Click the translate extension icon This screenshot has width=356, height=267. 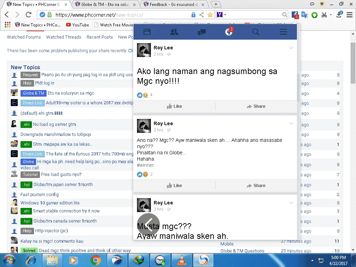point(305,15)
